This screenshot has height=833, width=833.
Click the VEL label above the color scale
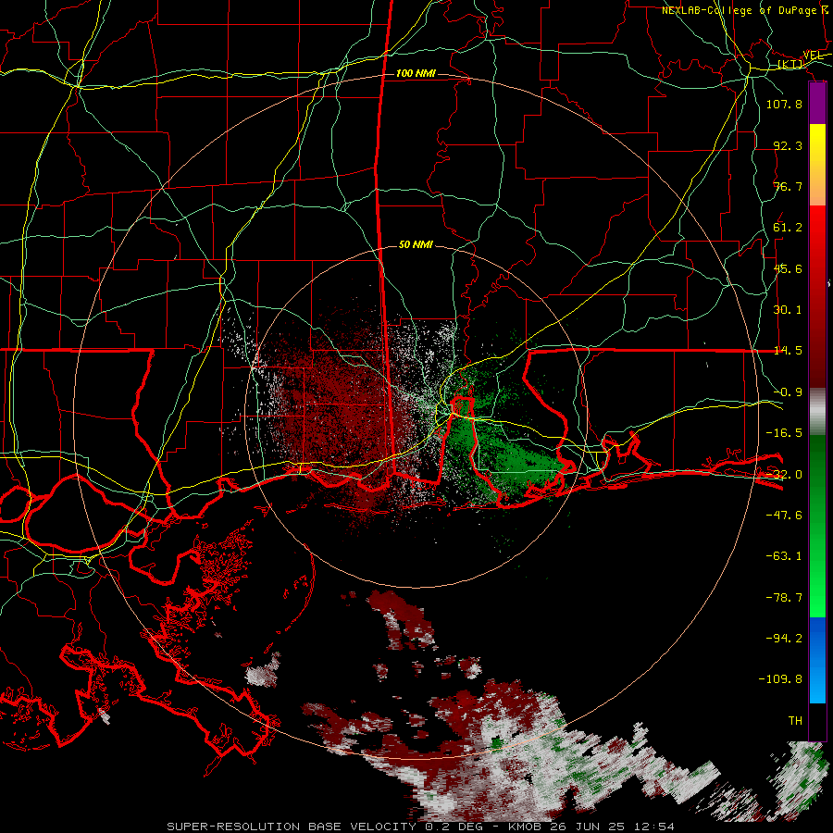(x=814, y=56)
